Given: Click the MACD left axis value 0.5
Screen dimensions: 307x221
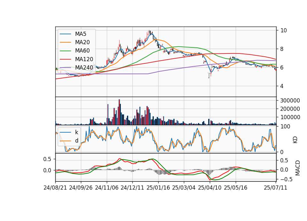Looking at the screenshot, I should point(47,159).
